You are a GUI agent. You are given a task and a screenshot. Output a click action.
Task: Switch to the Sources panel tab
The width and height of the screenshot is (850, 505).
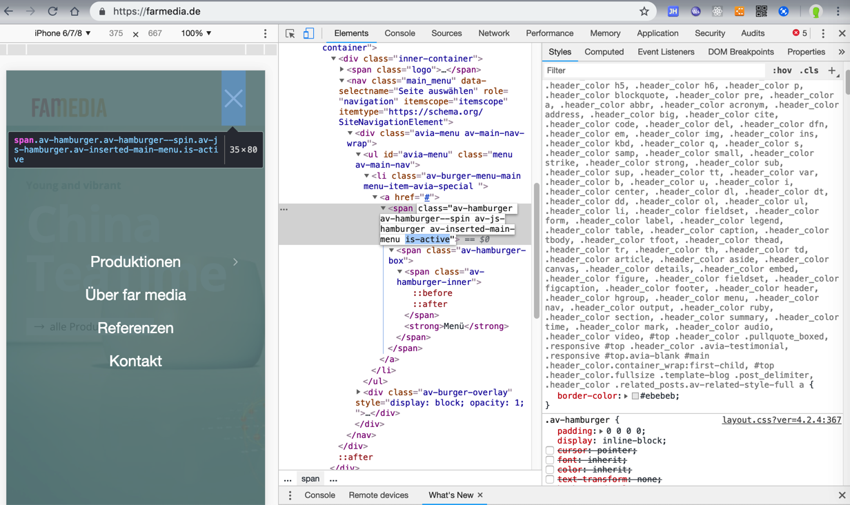(446, 33)
